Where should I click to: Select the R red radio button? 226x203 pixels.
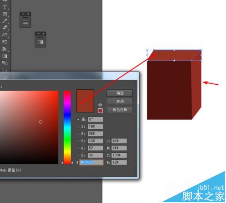[x=78, y=141]
